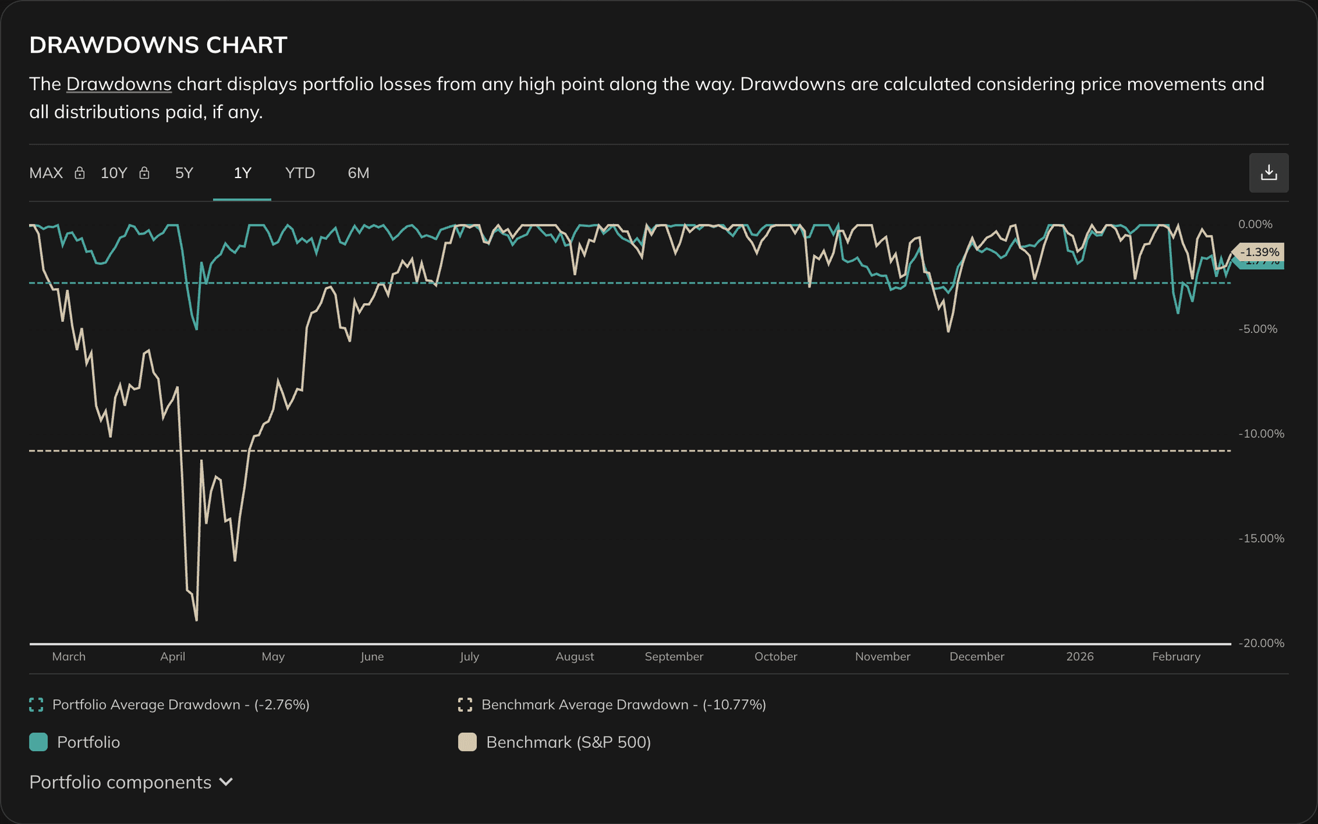Select the 6M time range
Screen dimensions: 1318x824
pyautogui.click(x=358, y=172)
